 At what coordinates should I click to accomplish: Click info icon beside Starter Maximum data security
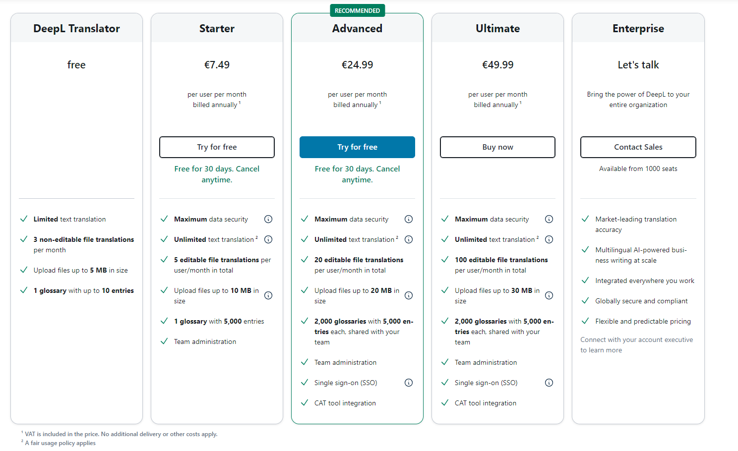pos(268,219)
